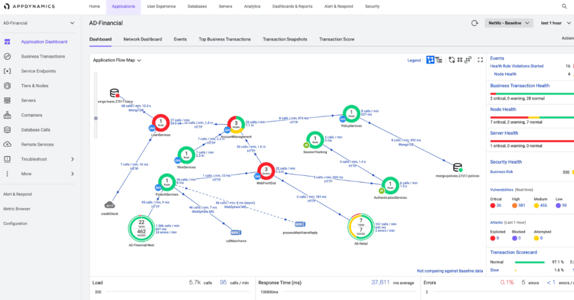The width and height of the screenshot is (574, 300).
Task: Open the Dashboards & Reports menu
Action: coord(293,7)
